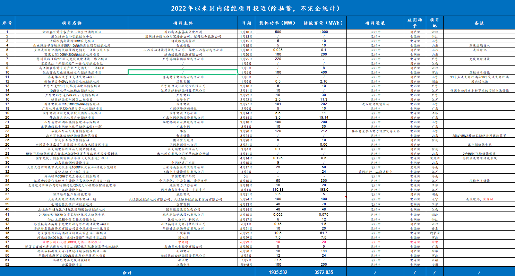515x276 pixels.
Task: Select cell 济南诺能新能源有限公司
Action: (x=183, y=54)
